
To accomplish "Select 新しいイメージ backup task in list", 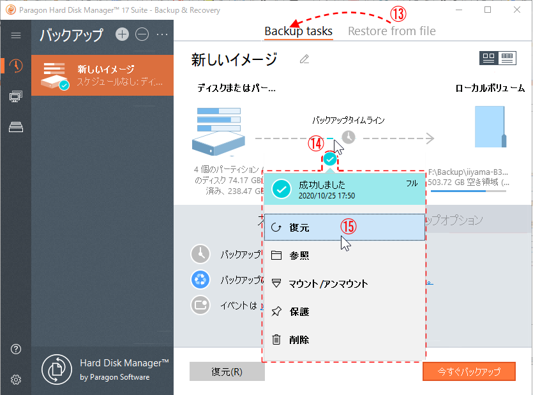I will pos(102,75).
